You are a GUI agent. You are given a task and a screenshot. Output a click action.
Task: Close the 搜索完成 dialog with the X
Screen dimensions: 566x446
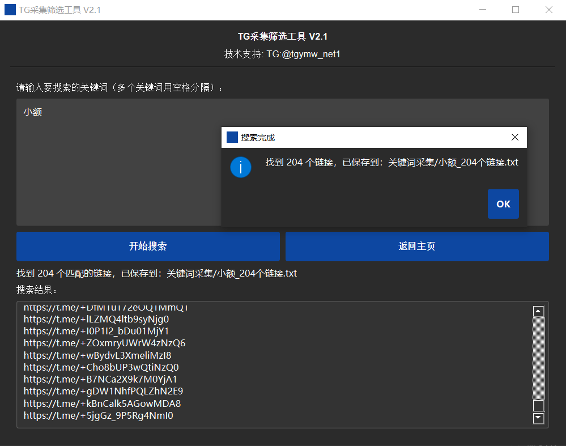point(514,137)
